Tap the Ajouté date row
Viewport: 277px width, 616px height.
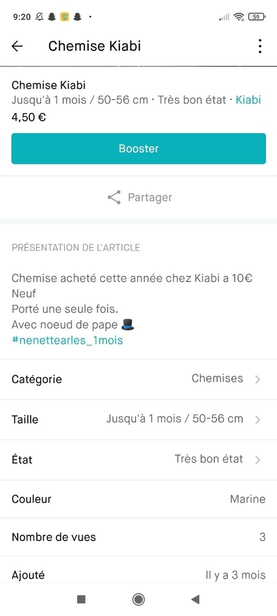click(x=138, y=574)
